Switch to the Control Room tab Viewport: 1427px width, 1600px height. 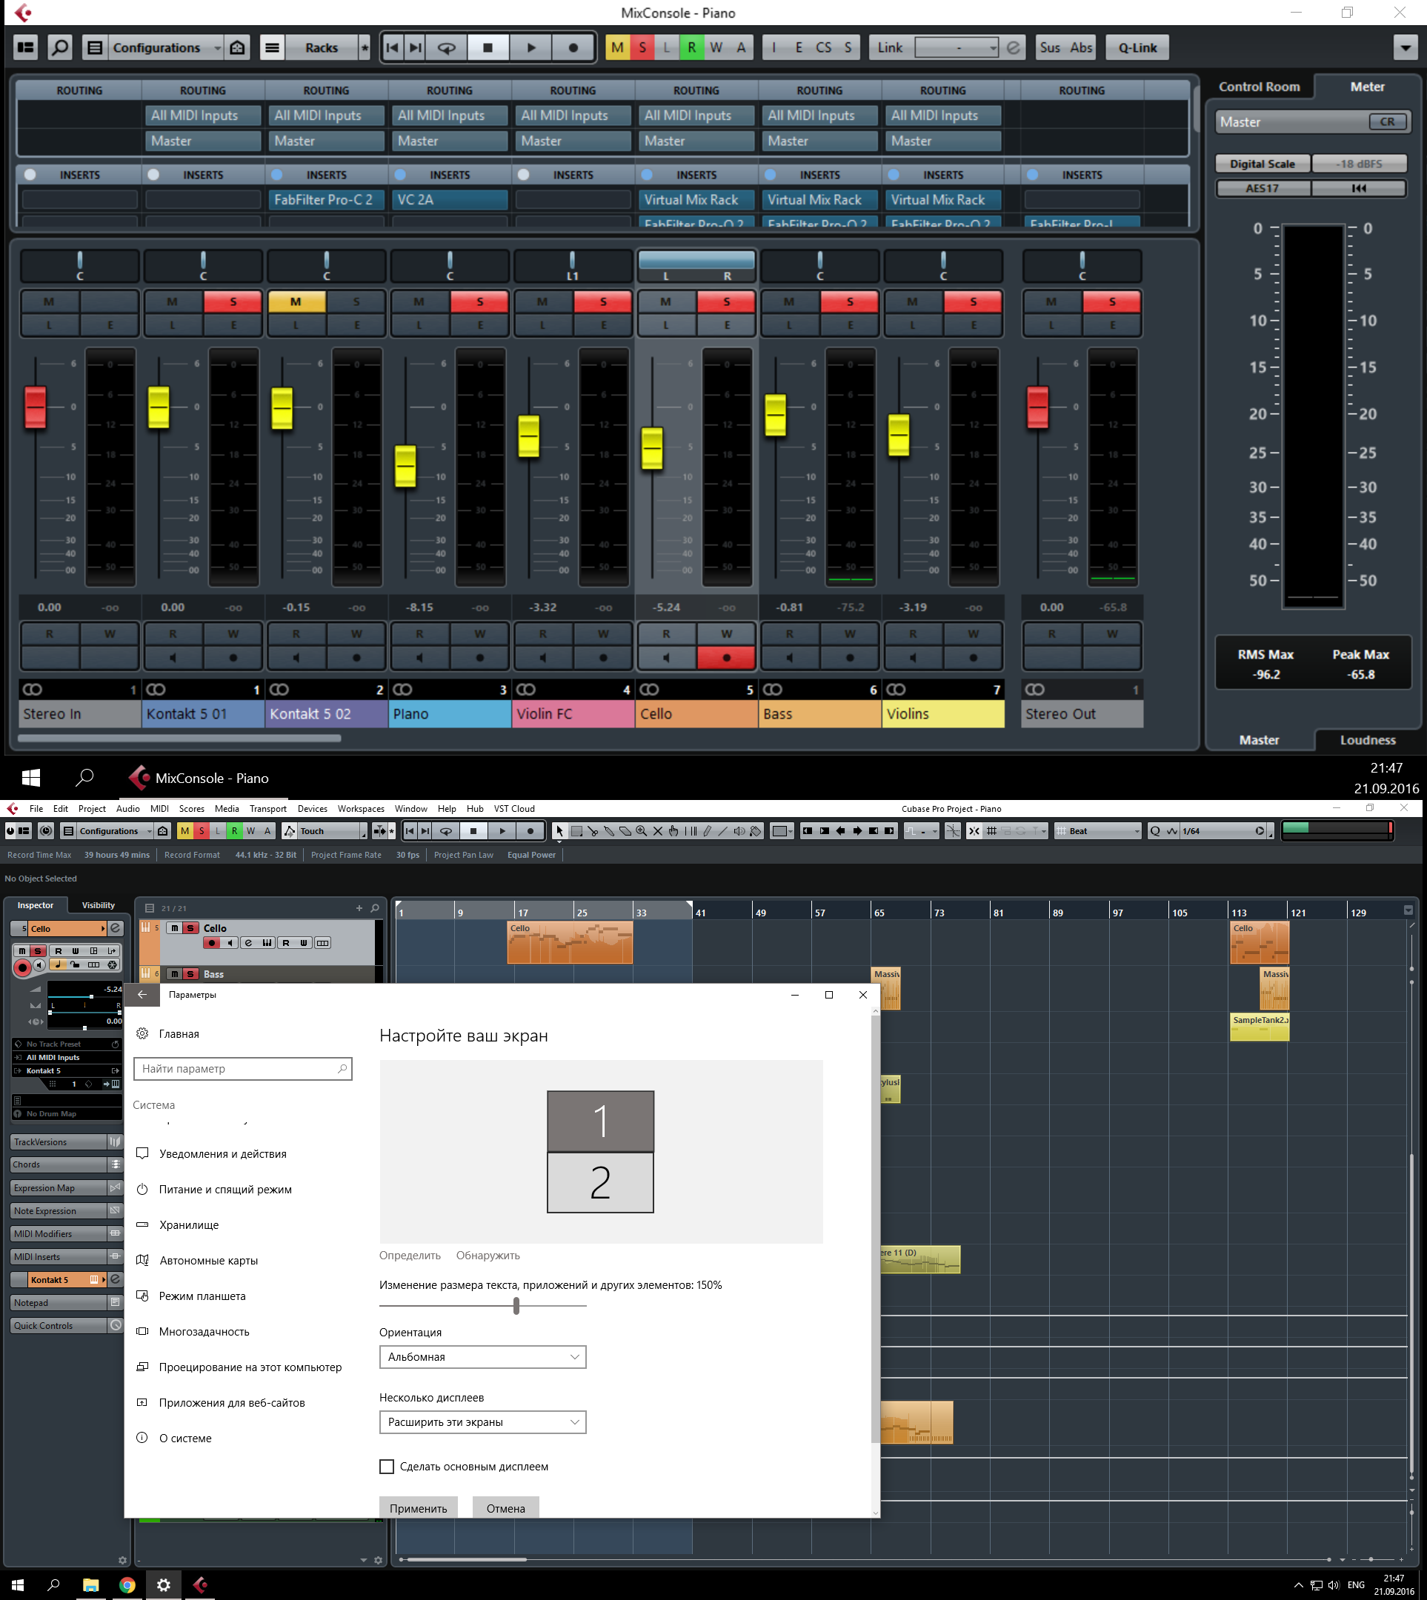(1258, 87)
